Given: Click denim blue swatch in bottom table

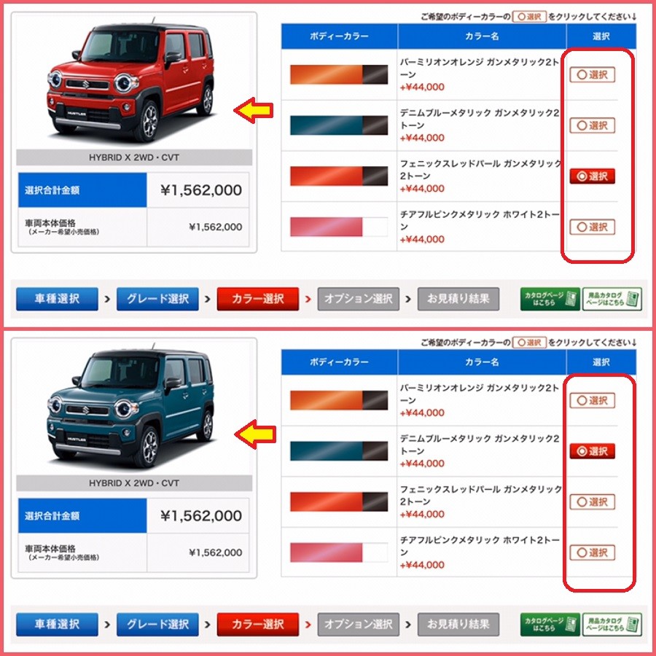Looking at the screenshot, I should pyautogui.click(x=339, y=451).
